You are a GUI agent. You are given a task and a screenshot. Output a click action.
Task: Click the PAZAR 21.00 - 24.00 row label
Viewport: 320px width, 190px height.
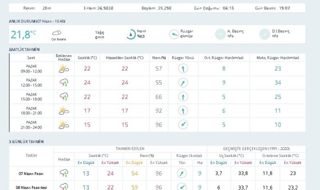31,125
